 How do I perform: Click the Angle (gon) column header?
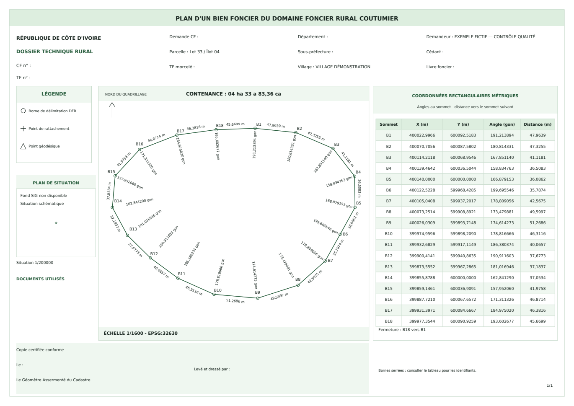(502, 124)
